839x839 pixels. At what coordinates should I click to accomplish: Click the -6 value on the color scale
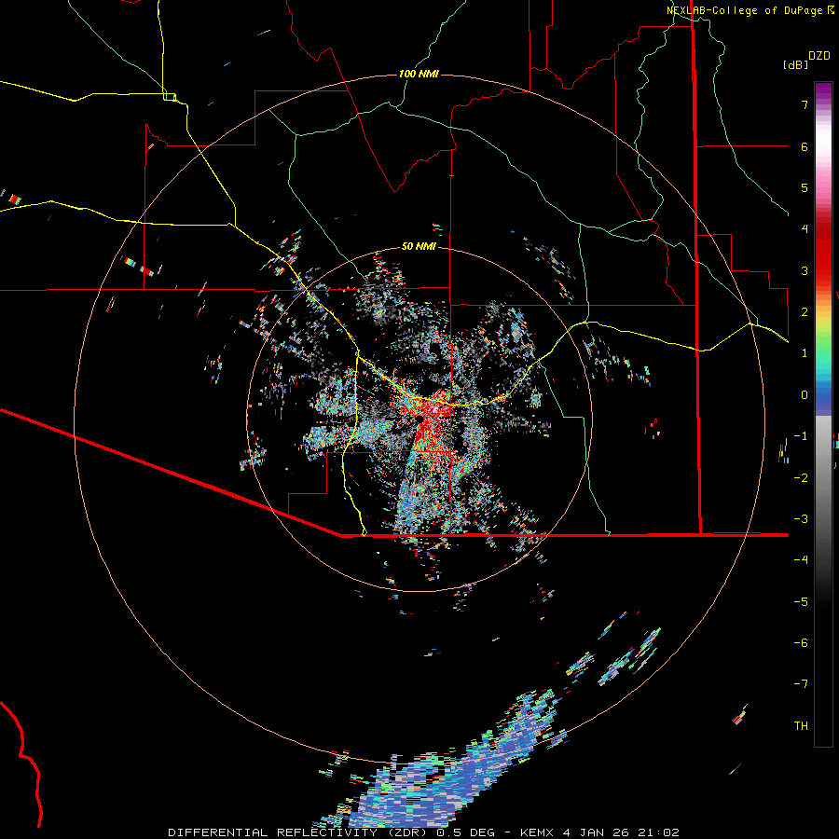[801, 643]
